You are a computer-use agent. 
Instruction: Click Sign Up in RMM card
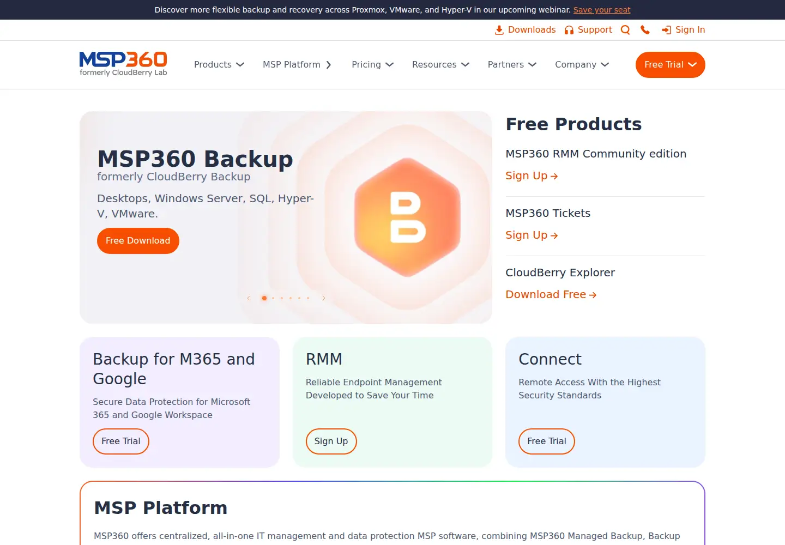click(x=331, y=441)
